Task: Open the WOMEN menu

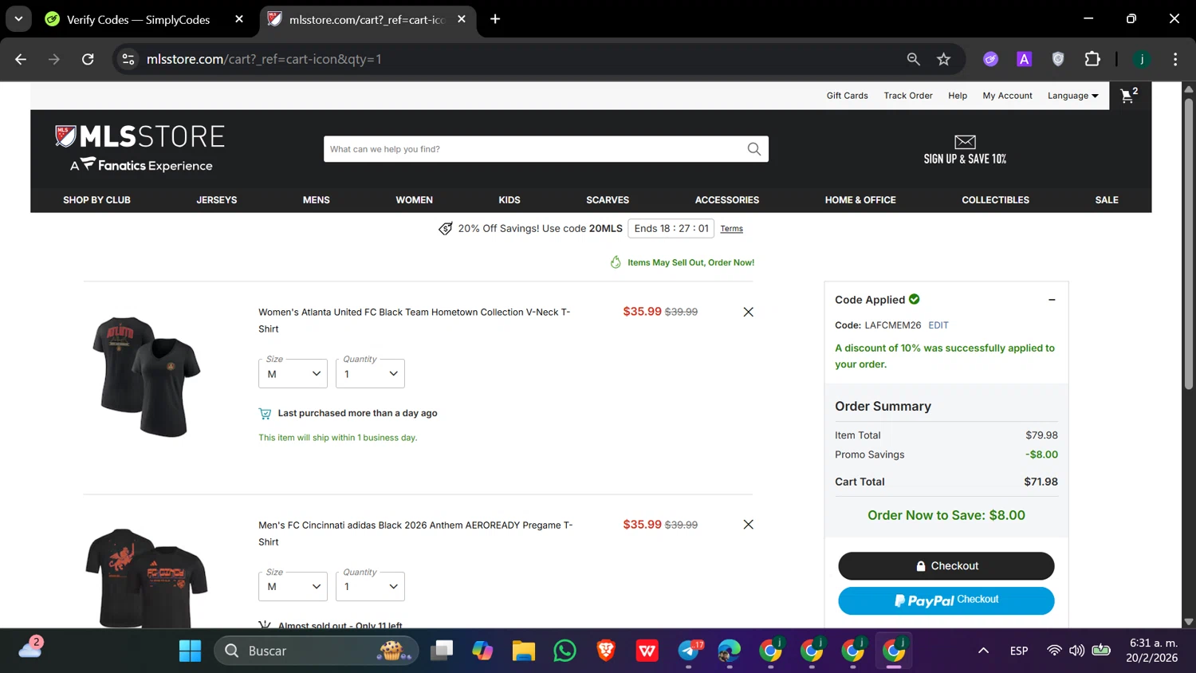Action: 415,200
